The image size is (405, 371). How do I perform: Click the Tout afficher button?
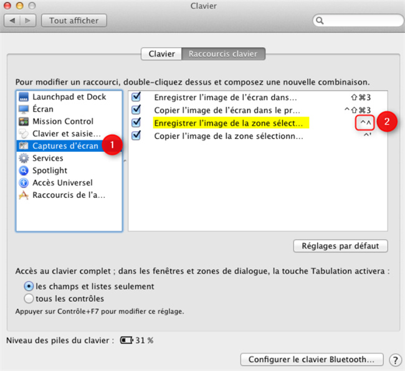pyautogui.click(x=74, y=21)
